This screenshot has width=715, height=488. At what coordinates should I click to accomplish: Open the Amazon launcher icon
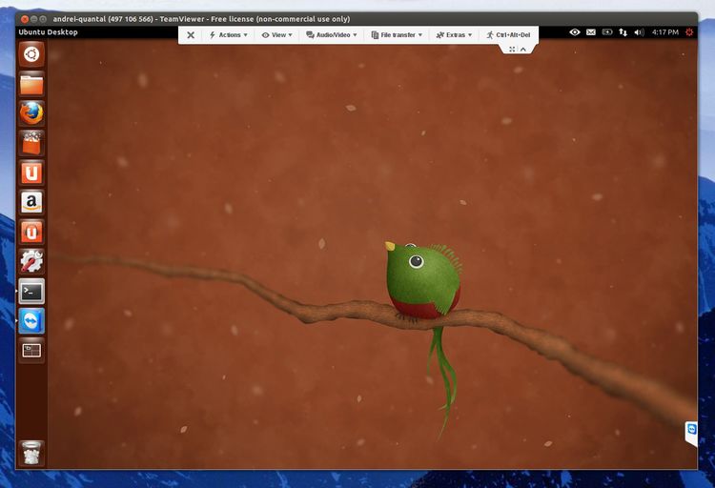click(x=31, y=202)
